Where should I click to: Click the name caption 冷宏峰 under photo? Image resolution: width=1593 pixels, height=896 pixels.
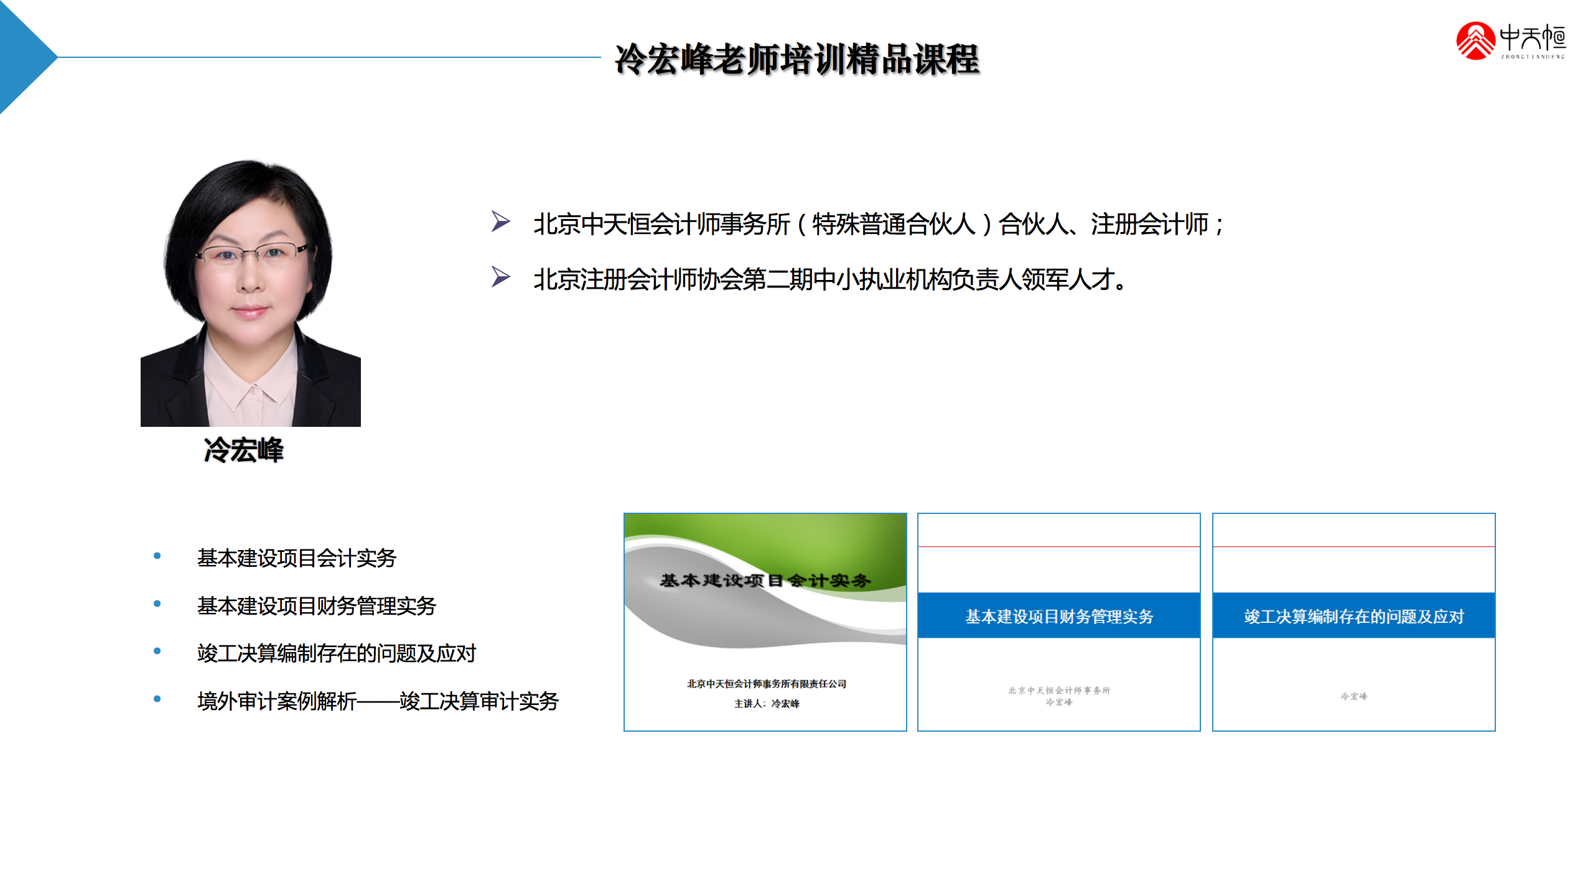pyautogui.click(x=243, y=450)
